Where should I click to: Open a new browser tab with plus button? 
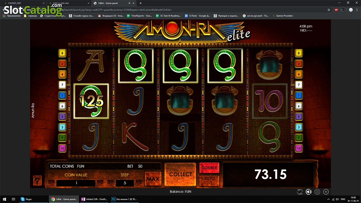(x=140, y=3)
